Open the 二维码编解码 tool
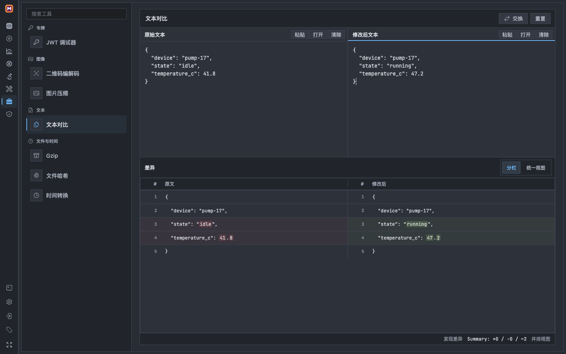 [x=76, y=74]
